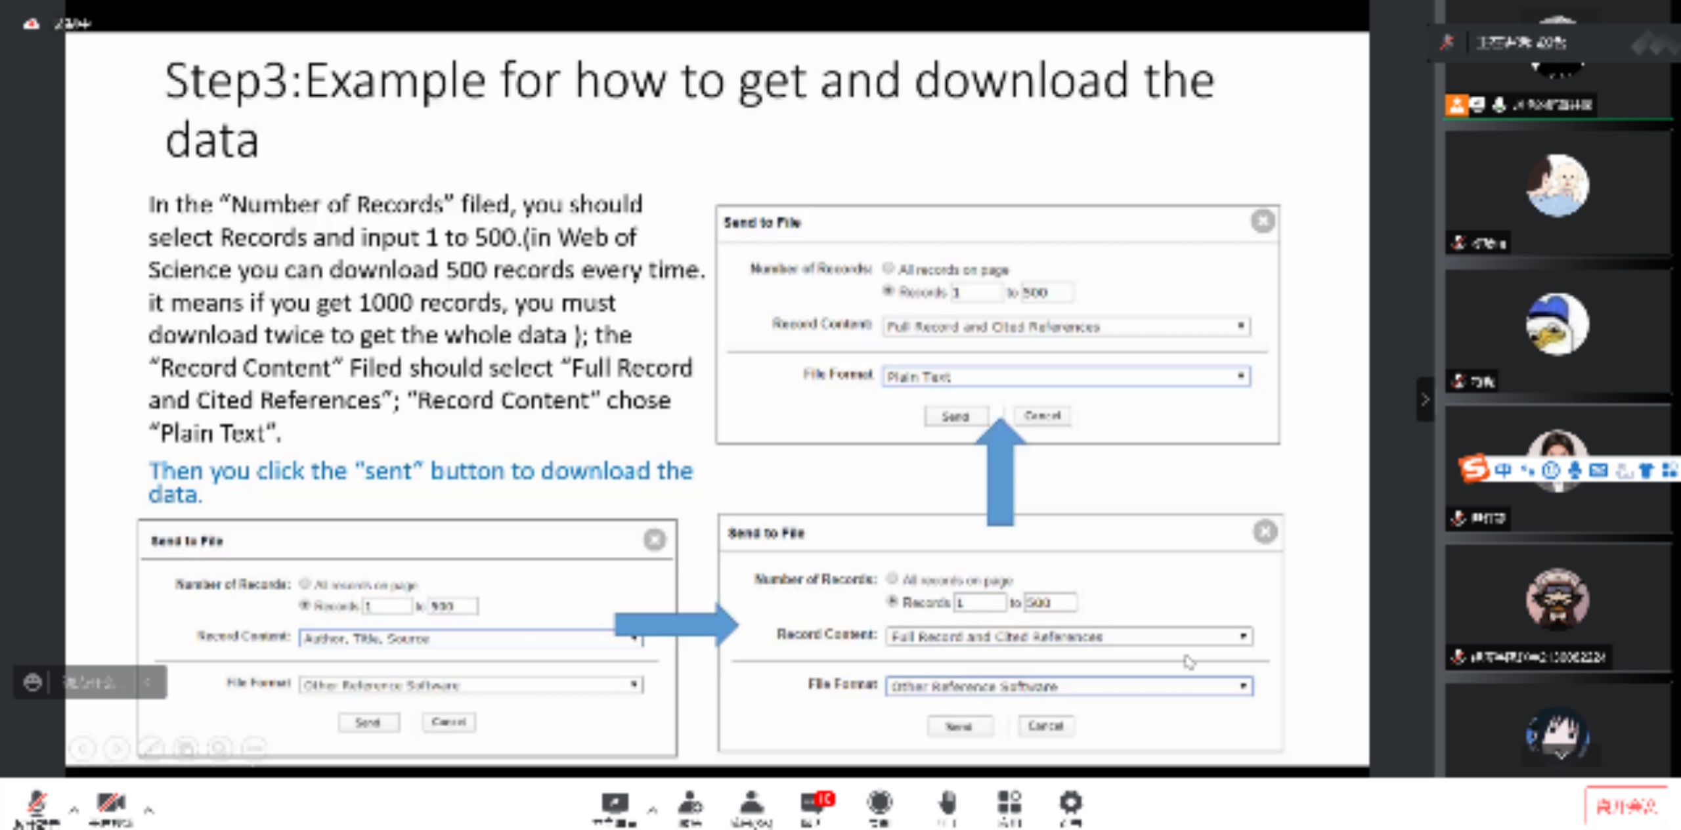The image size is (1681, 830).
Task: Expand share screen options arrow
Action: (x=652, y=810)
